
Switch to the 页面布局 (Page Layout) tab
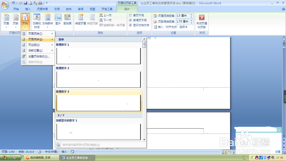pyautogui.click(x=42, y=9)
